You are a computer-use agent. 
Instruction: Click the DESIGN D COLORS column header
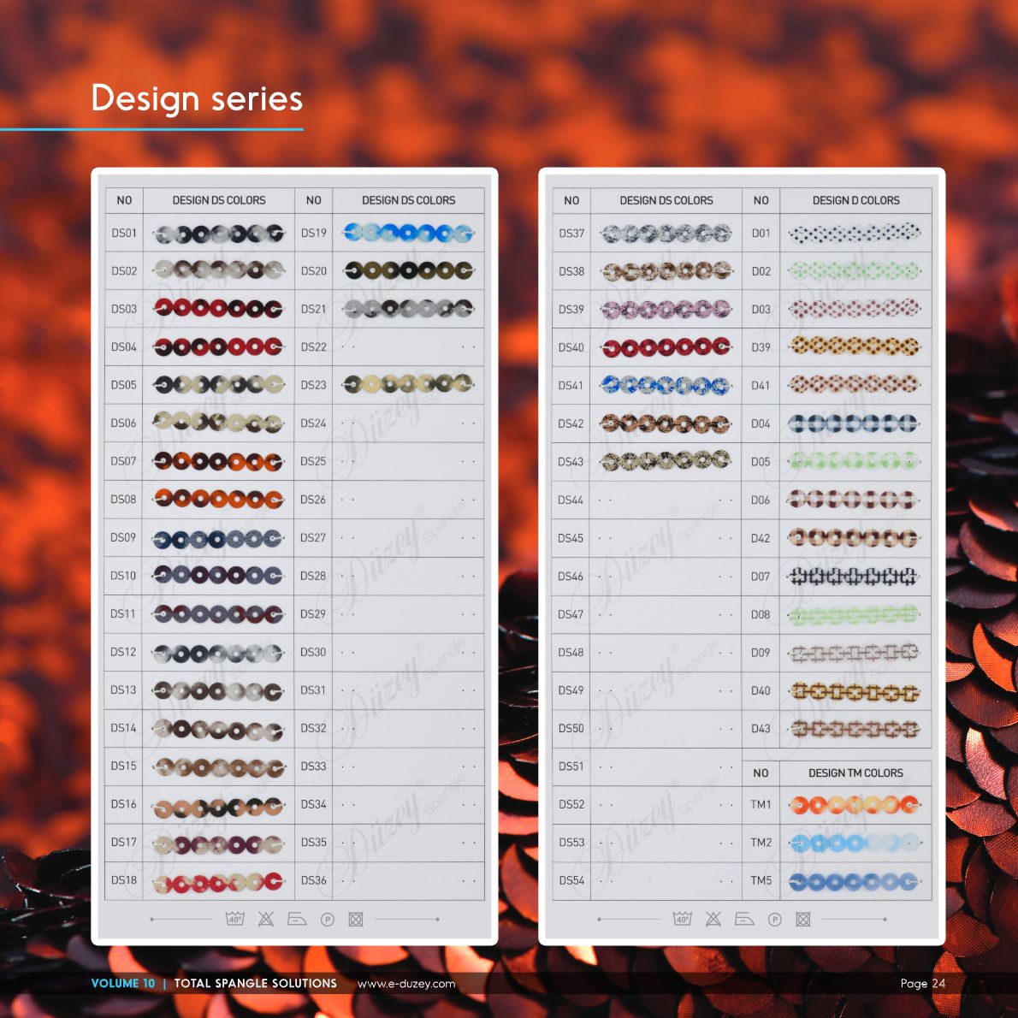tap(855, 200)
